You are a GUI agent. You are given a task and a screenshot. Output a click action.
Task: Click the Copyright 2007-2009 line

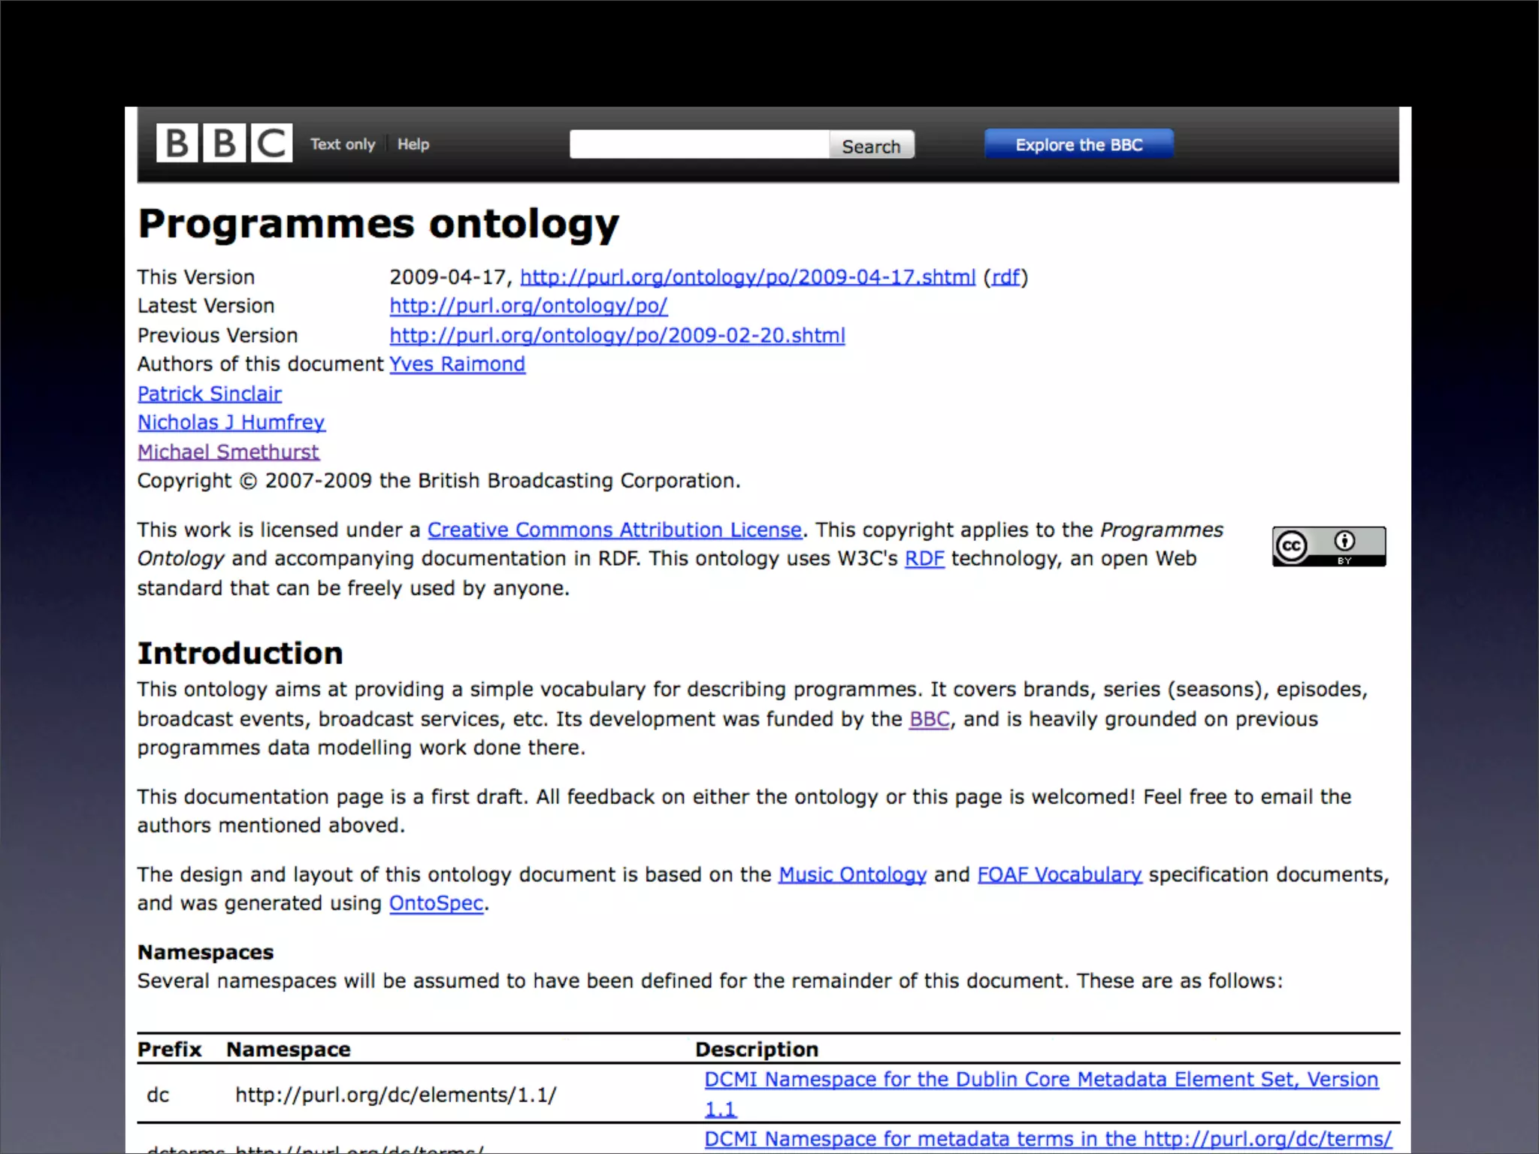439,481
